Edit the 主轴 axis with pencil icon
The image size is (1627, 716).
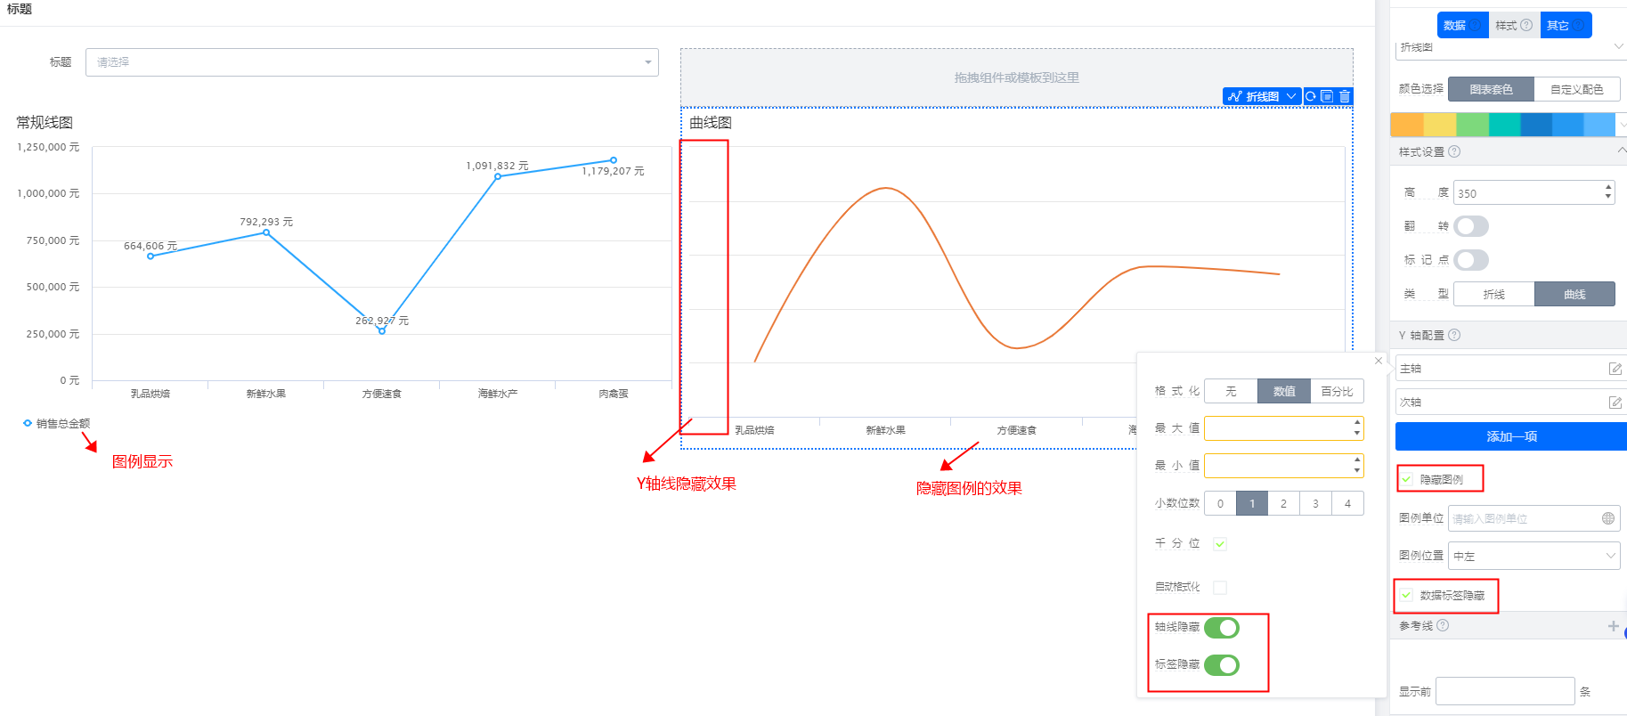(1615, 369)
